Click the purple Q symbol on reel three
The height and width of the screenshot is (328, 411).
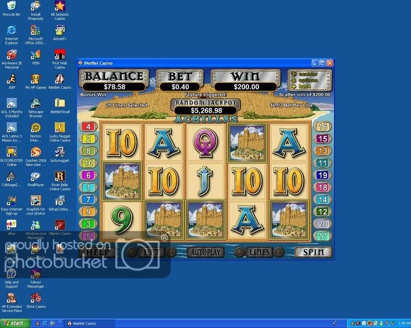[205, 143]
